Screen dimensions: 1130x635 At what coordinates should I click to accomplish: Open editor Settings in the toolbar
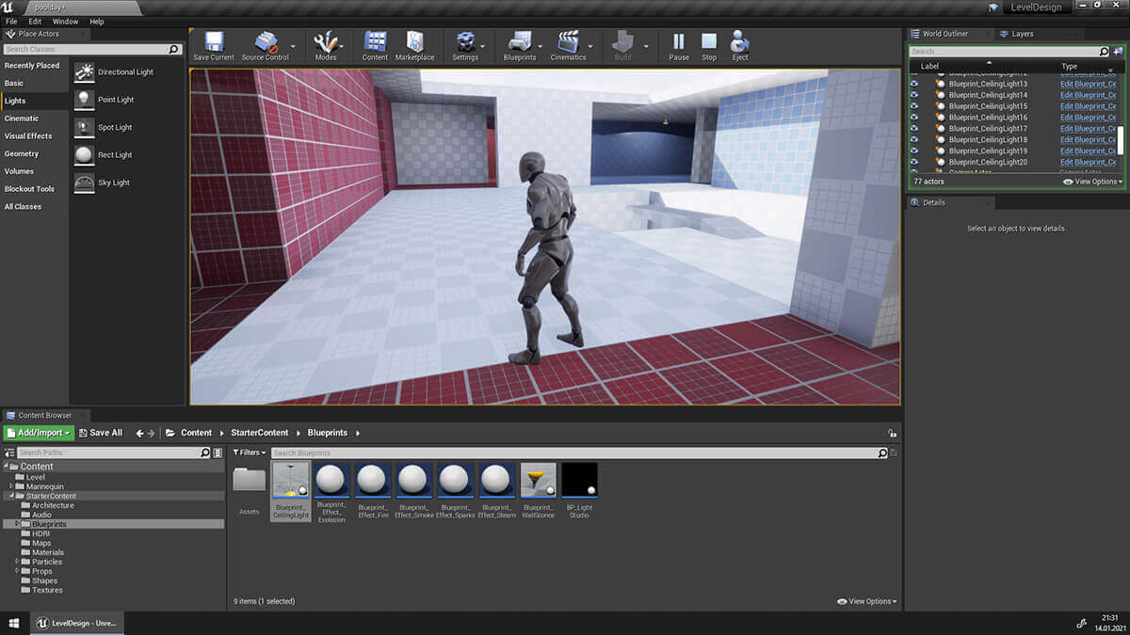tap(465, 43)
